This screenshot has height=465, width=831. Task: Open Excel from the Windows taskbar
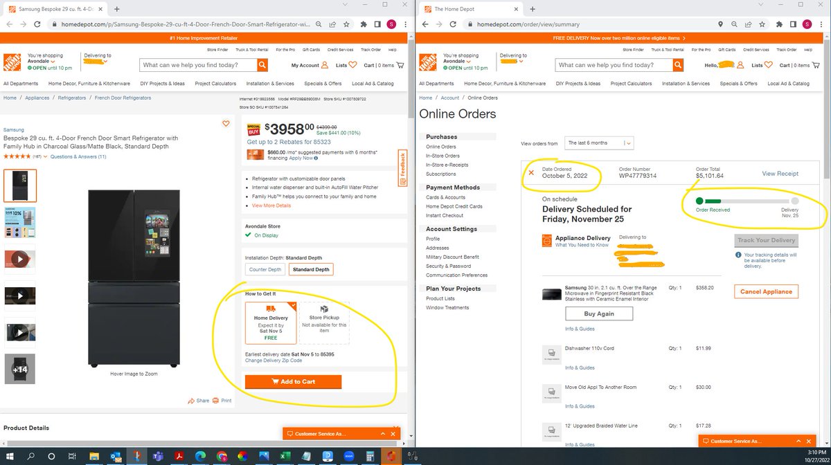pos(285,457)
